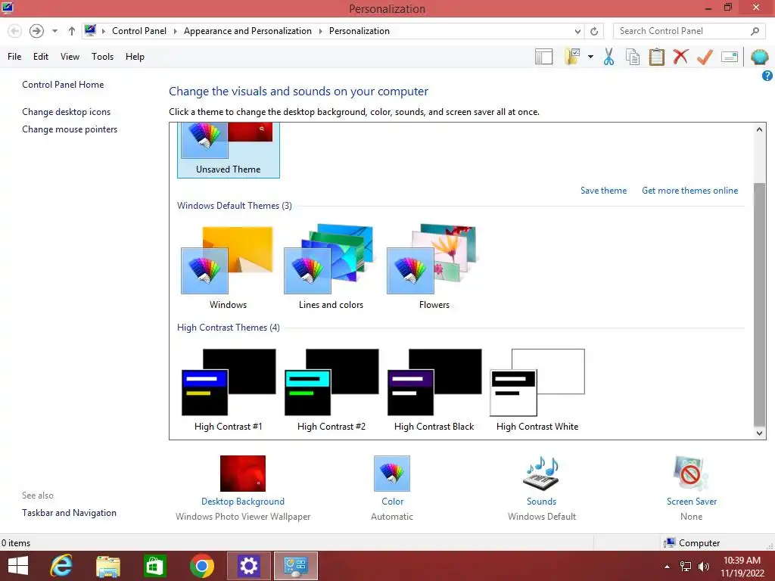Go up one folder level

pyautogui.click(x=72, y=31)
